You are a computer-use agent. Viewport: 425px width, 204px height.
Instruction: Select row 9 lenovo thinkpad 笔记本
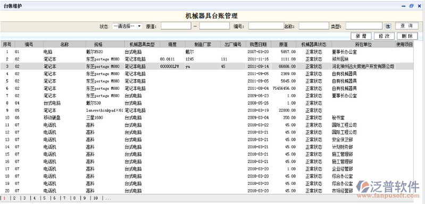coord(207,110)
